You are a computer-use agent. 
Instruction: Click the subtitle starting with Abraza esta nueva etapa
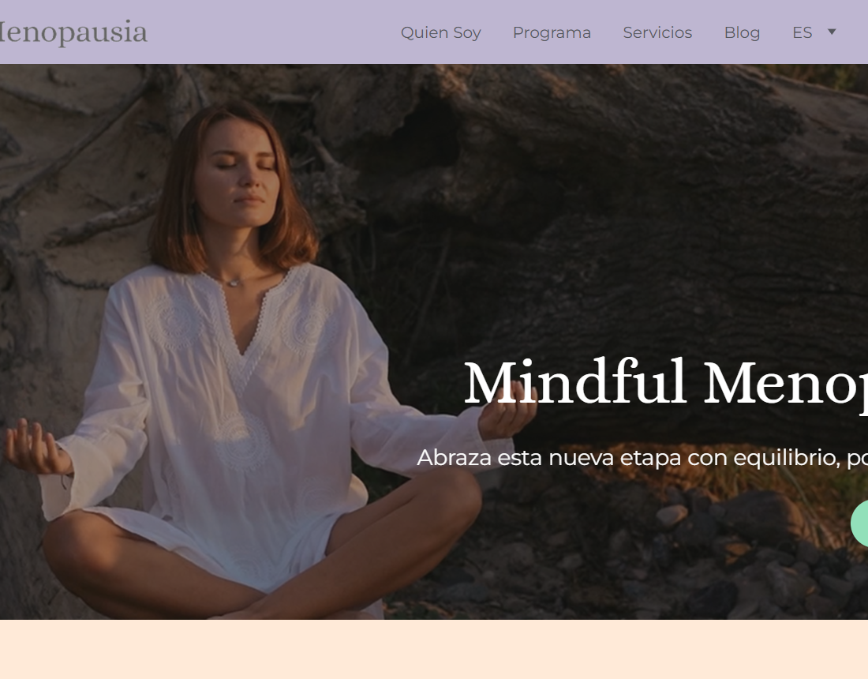pos(642,458)
